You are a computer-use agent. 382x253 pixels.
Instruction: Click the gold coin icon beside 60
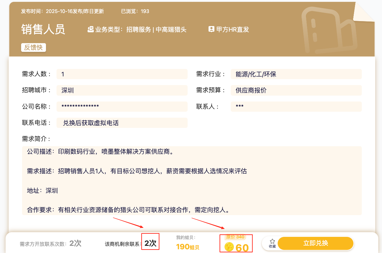229,247
